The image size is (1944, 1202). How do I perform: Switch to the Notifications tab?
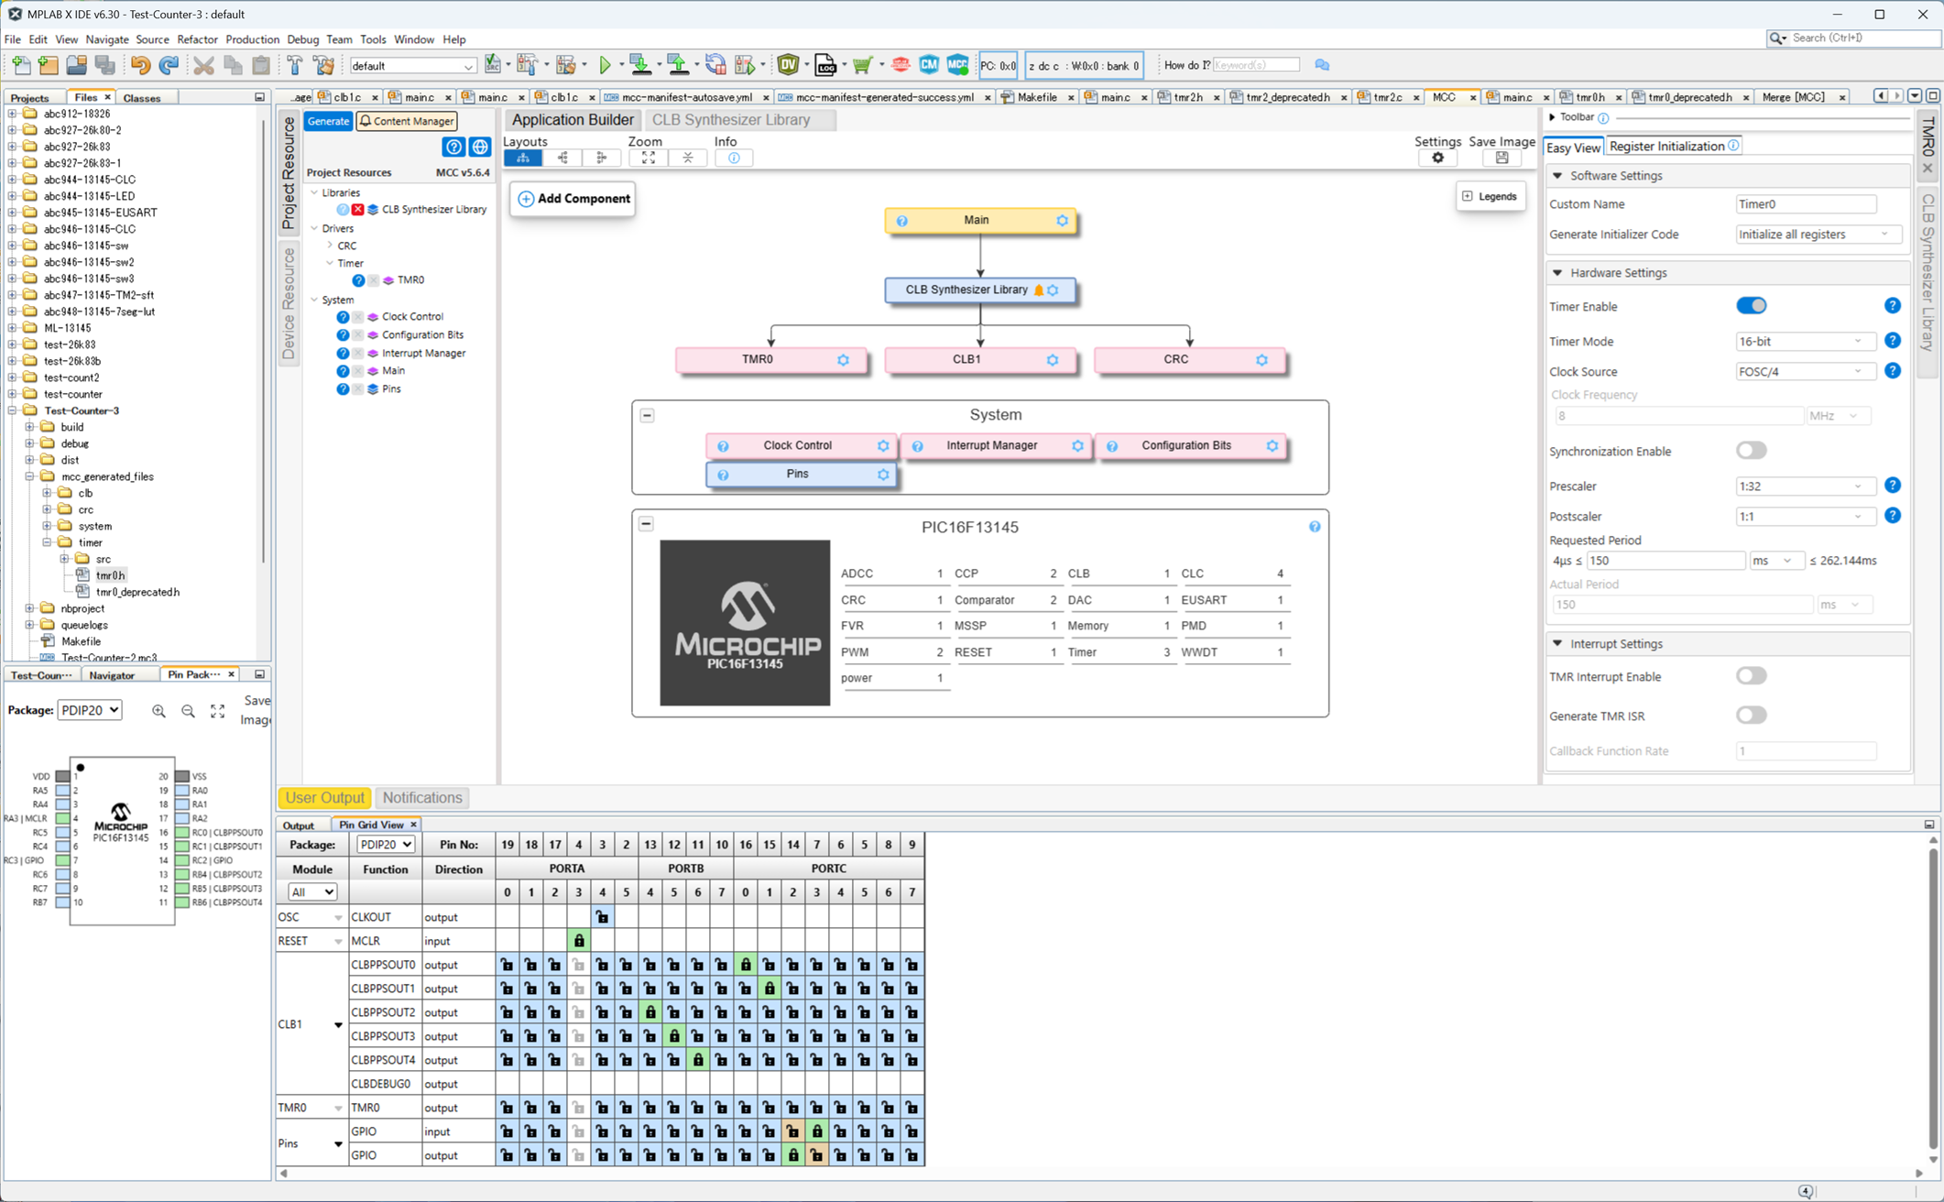coord(421,798)
